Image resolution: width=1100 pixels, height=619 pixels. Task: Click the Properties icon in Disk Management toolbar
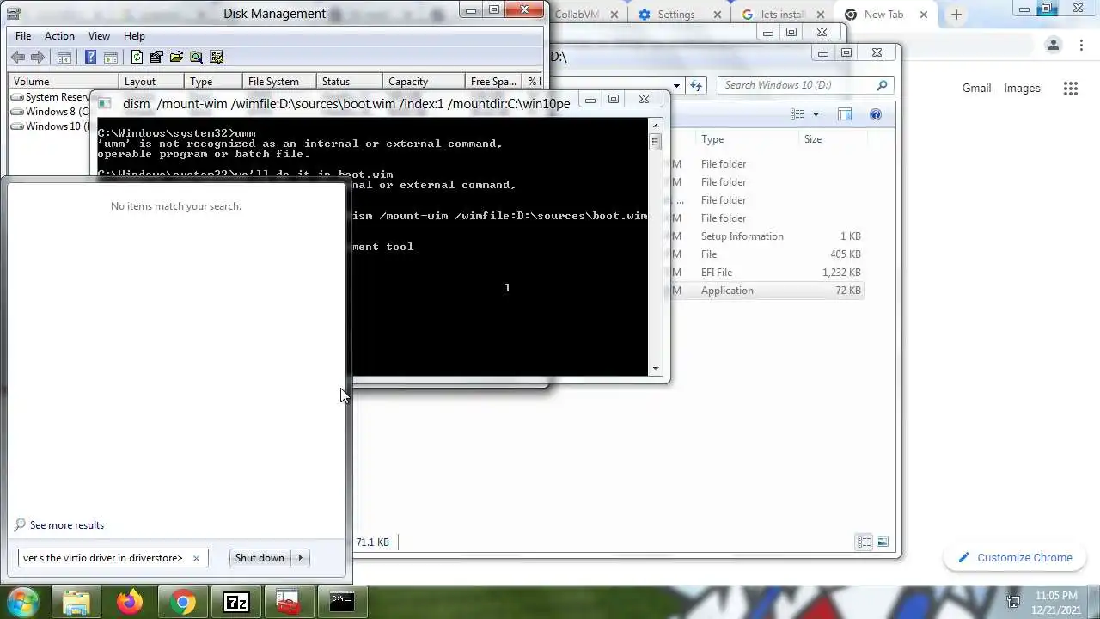coord(156,57)
